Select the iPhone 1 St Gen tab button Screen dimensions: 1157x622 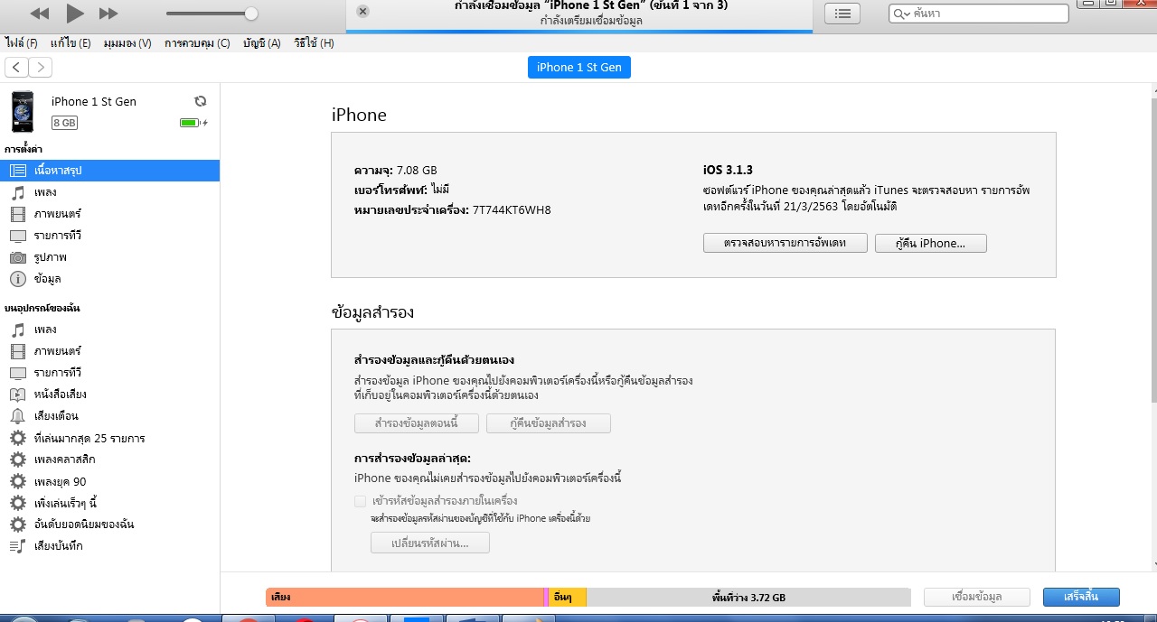click(579, 67)
